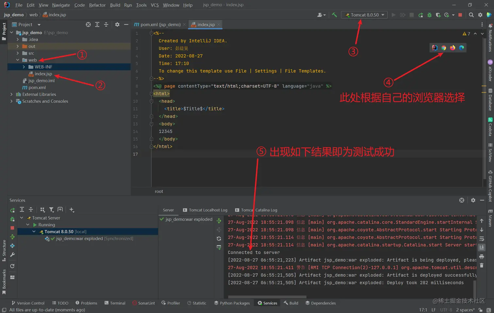Open Notifications side panel
This screenshot has width=494, height=313.
click(490, 38)
